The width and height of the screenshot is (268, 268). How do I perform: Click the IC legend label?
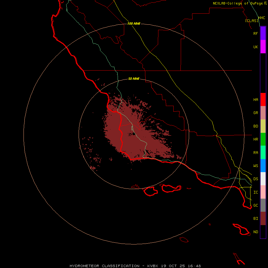[x=255, y=192]
